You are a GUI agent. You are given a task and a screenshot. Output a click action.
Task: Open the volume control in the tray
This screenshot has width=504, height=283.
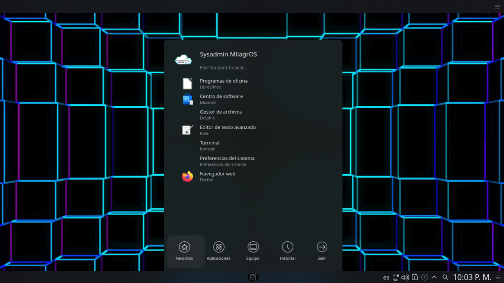click(405, 278)
